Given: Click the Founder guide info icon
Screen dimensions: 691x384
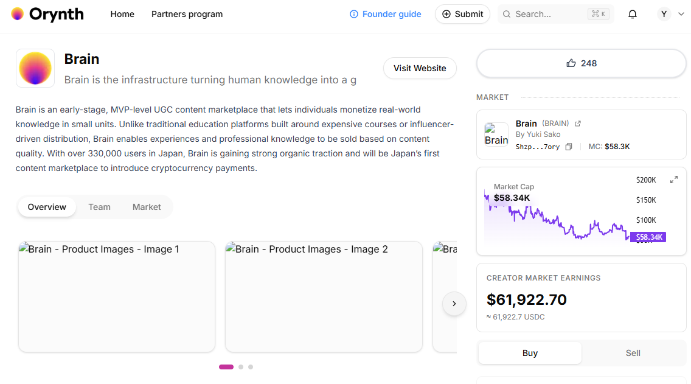Looking at the screenshot, I should click(354, 14).
